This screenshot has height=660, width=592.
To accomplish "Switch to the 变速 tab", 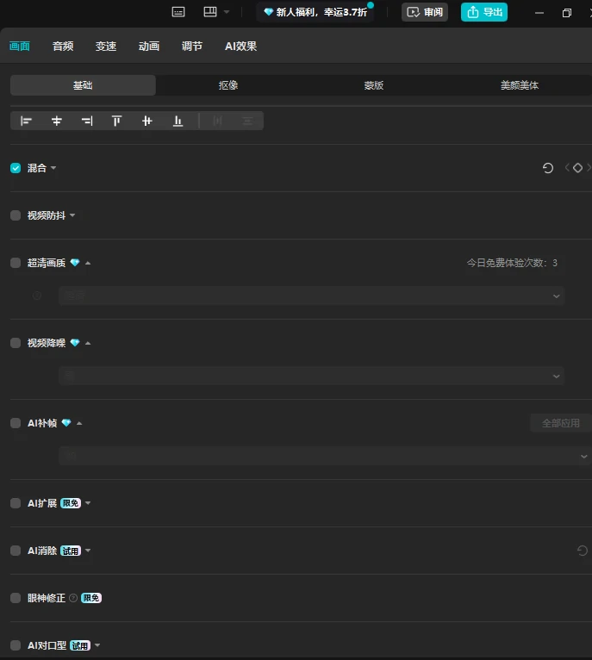I will coord(106,46).
